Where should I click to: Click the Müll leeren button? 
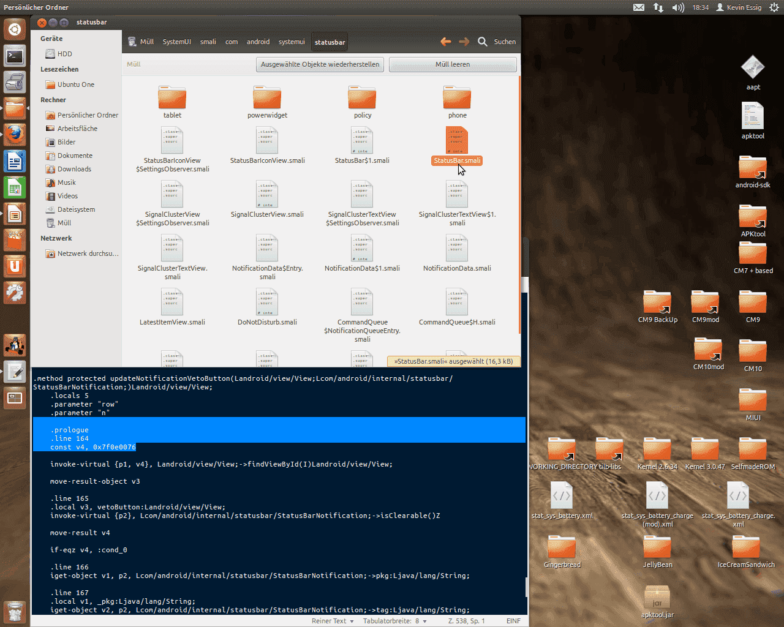click(x=453, y=64)
